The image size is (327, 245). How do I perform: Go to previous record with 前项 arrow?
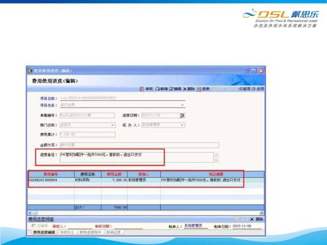click(x=244, y=89)
